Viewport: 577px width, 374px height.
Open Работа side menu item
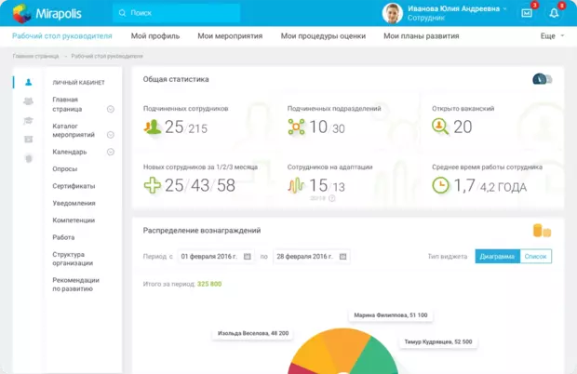(63, 237)
